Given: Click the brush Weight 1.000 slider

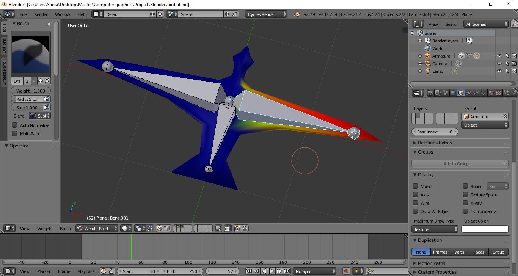Looking at the screenshot, I should pyautogui.click(x=30, y=91).
